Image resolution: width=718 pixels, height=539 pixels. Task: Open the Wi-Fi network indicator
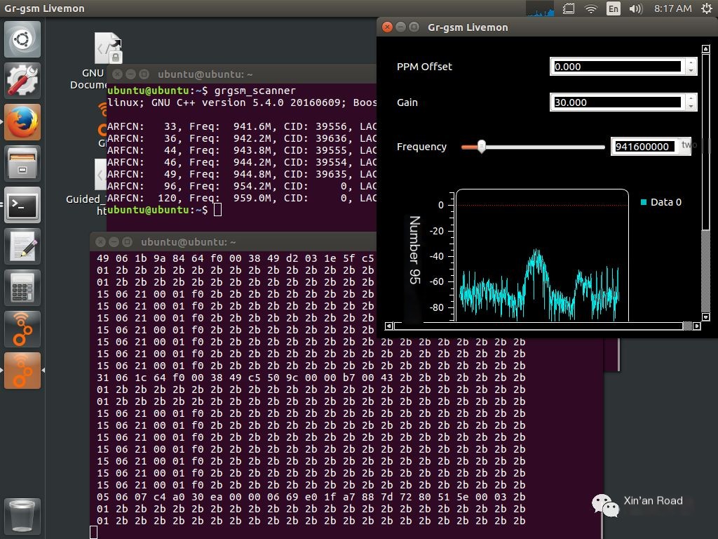591,8
